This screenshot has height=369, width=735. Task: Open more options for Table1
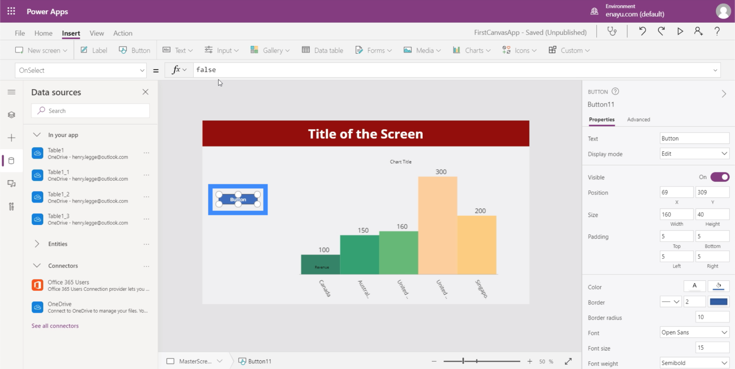click(147, 153)
